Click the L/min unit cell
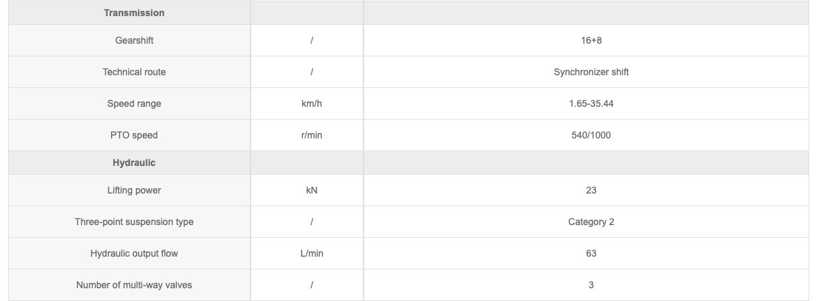Viewport: 816px width, 301px height. 312,253
